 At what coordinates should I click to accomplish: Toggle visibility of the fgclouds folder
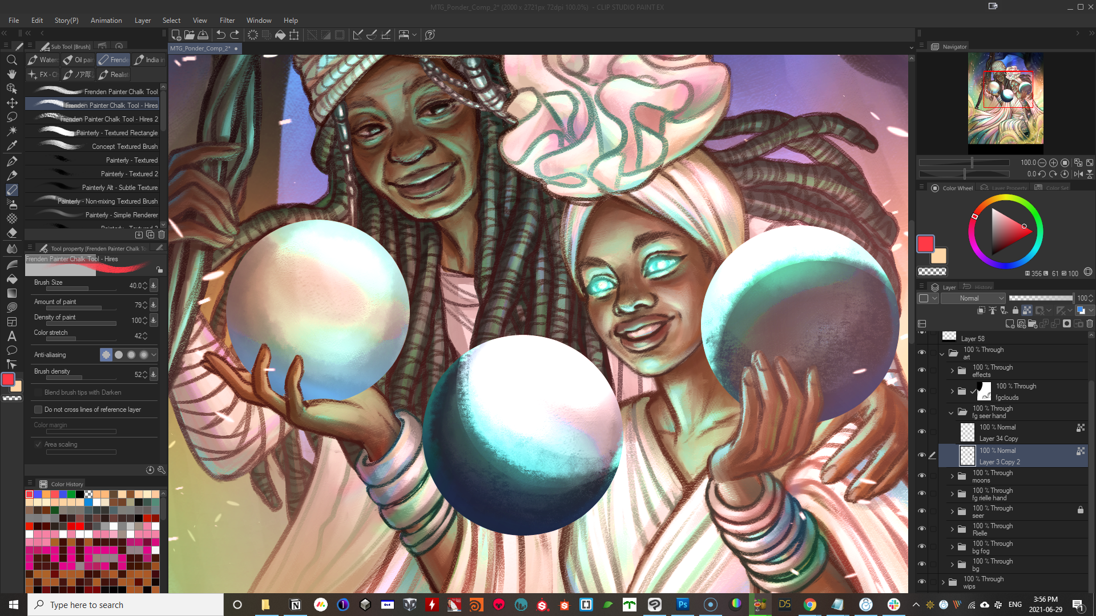click(921, 391)
